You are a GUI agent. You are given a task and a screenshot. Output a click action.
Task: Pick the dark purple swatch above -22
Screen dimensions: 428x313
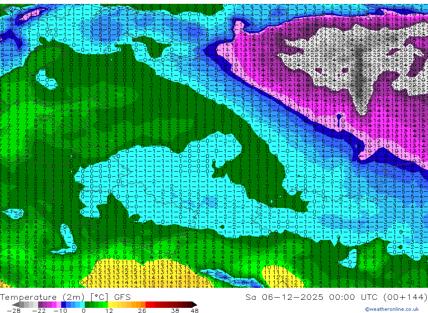tap(40, 305)
